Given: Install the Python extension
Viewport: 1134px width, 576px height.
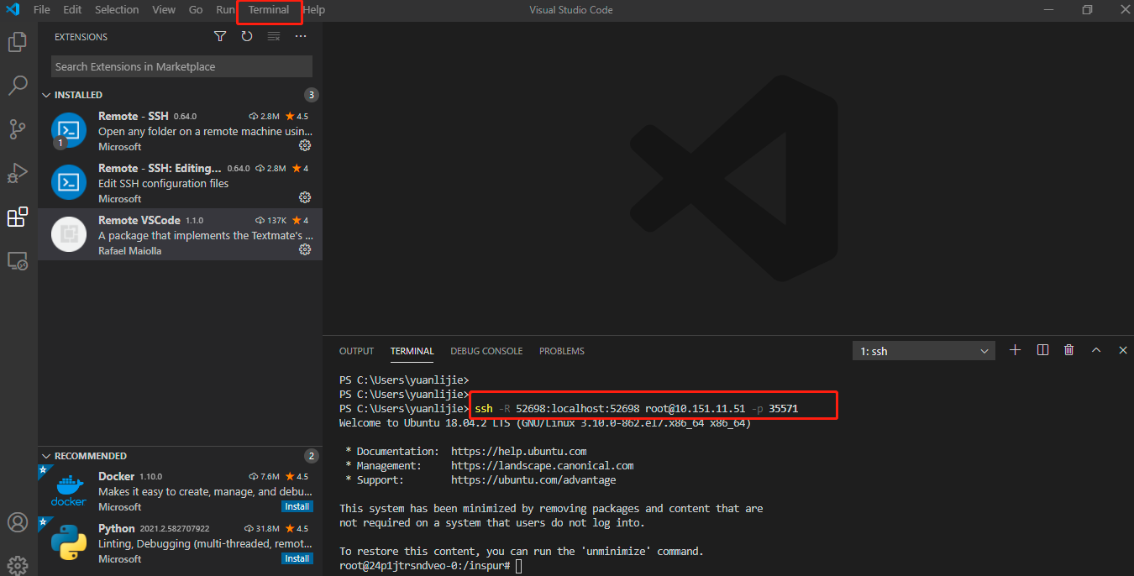Looking at the screenshot, I should 297,558.
